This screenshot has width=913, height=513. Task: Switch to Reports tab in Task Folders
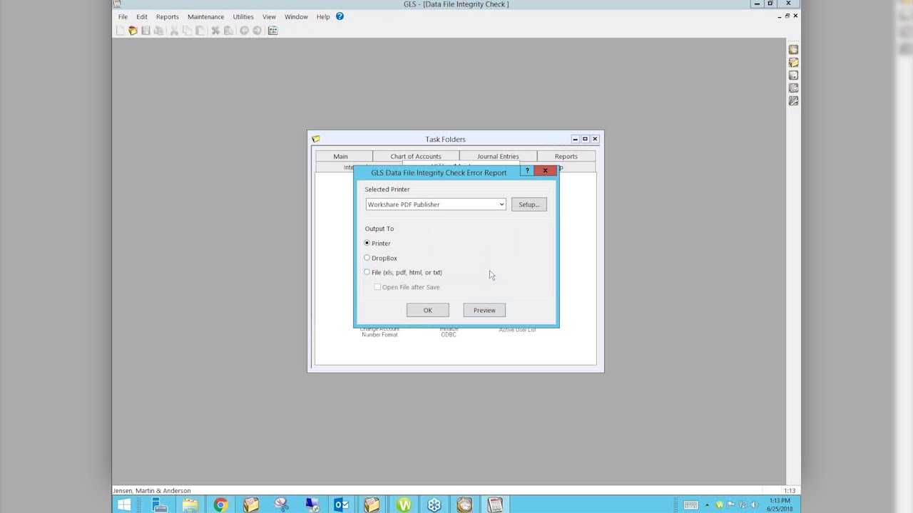(566, 156)
